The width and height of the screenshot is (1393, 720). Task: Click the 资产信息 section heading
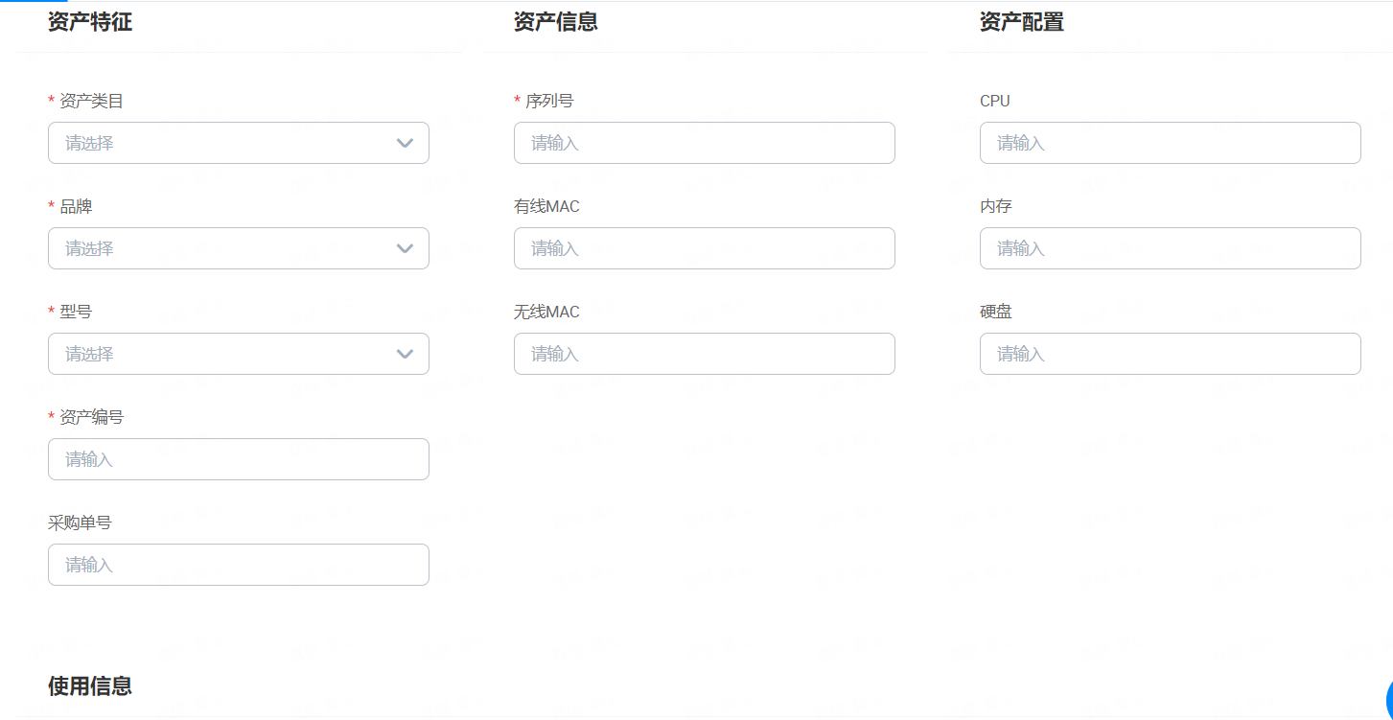click(556, 22)
